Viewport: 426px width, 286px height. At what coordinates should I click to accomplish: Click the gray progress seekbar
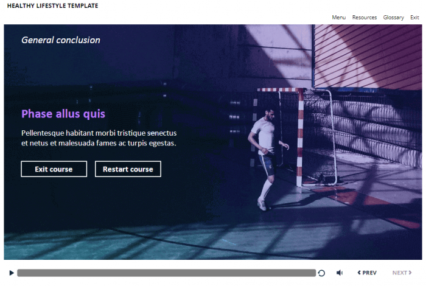tap(166, 273)
